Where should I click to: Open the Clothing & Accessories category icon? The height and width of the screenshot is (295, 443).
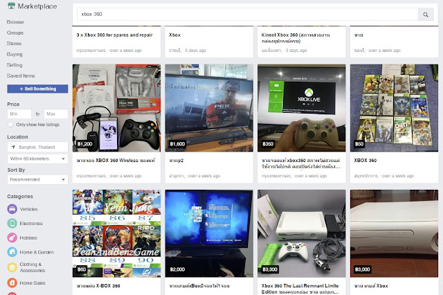coord(12,267)
